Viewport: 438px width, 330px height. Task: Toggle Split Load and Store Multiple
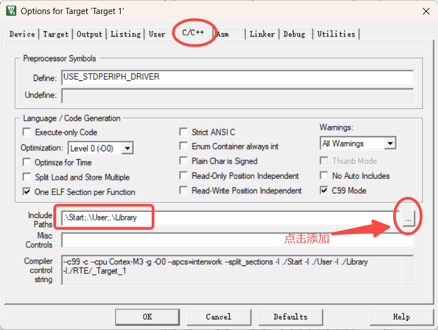click(x=27, y=177)
